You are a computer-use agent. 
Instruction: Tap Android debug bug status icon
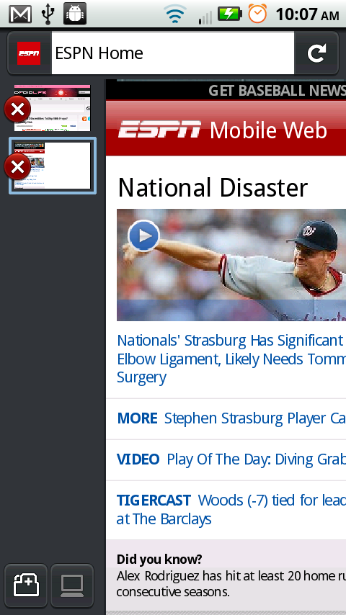pyautogui.click(x=75, y=14)
